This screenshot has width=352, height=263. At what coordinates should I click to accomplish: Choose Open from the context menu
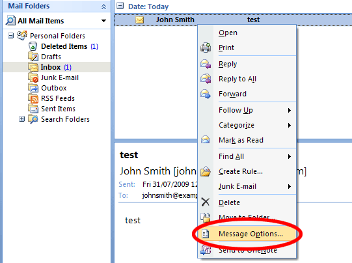coord(247,33)
